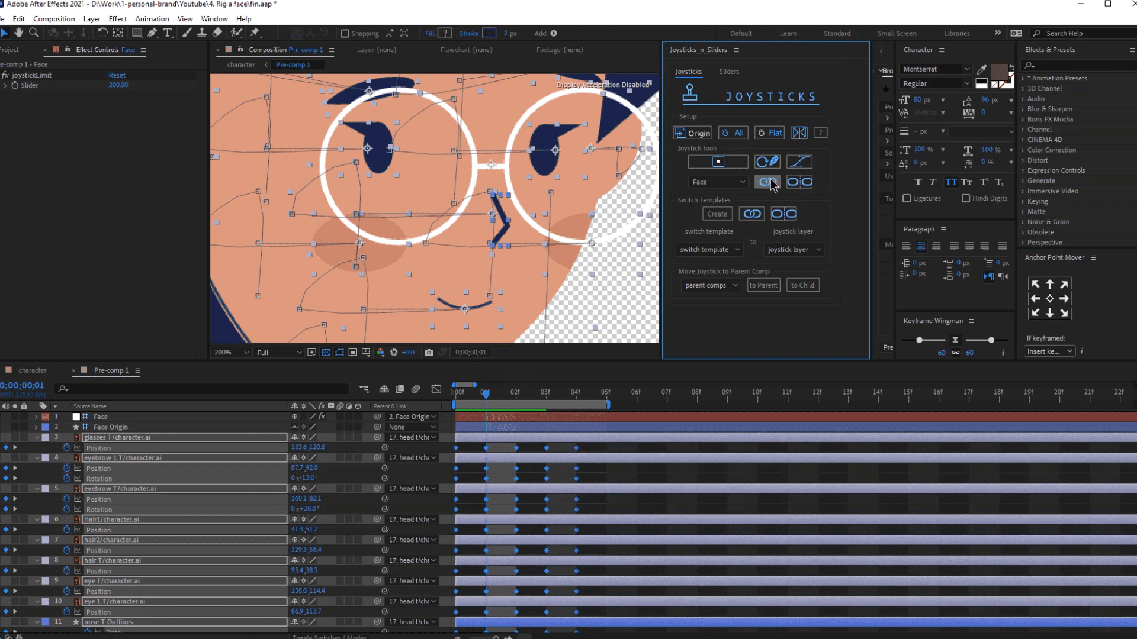Select the Rotation tool
The image size is (1137, 639).
click(102, 33)
